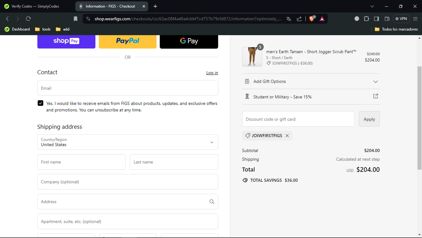Open Todos los marcadores folder
The height and width of the screenshot is (238, 422).
click(396, 29)
